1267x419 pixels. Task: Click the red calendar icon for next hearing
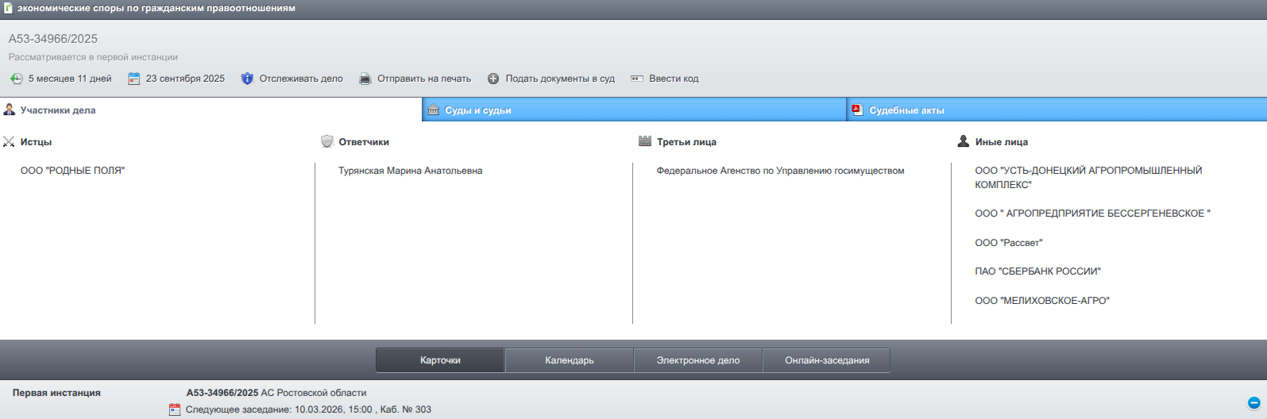(175, 409)
